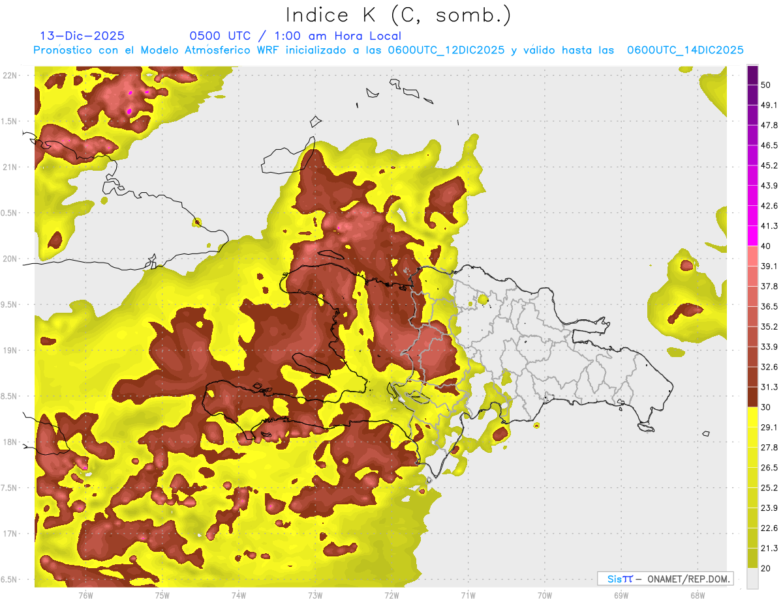The image size is (783, 604).
Task: Click the "33.9" colorbar value
Action: (769, 347)
